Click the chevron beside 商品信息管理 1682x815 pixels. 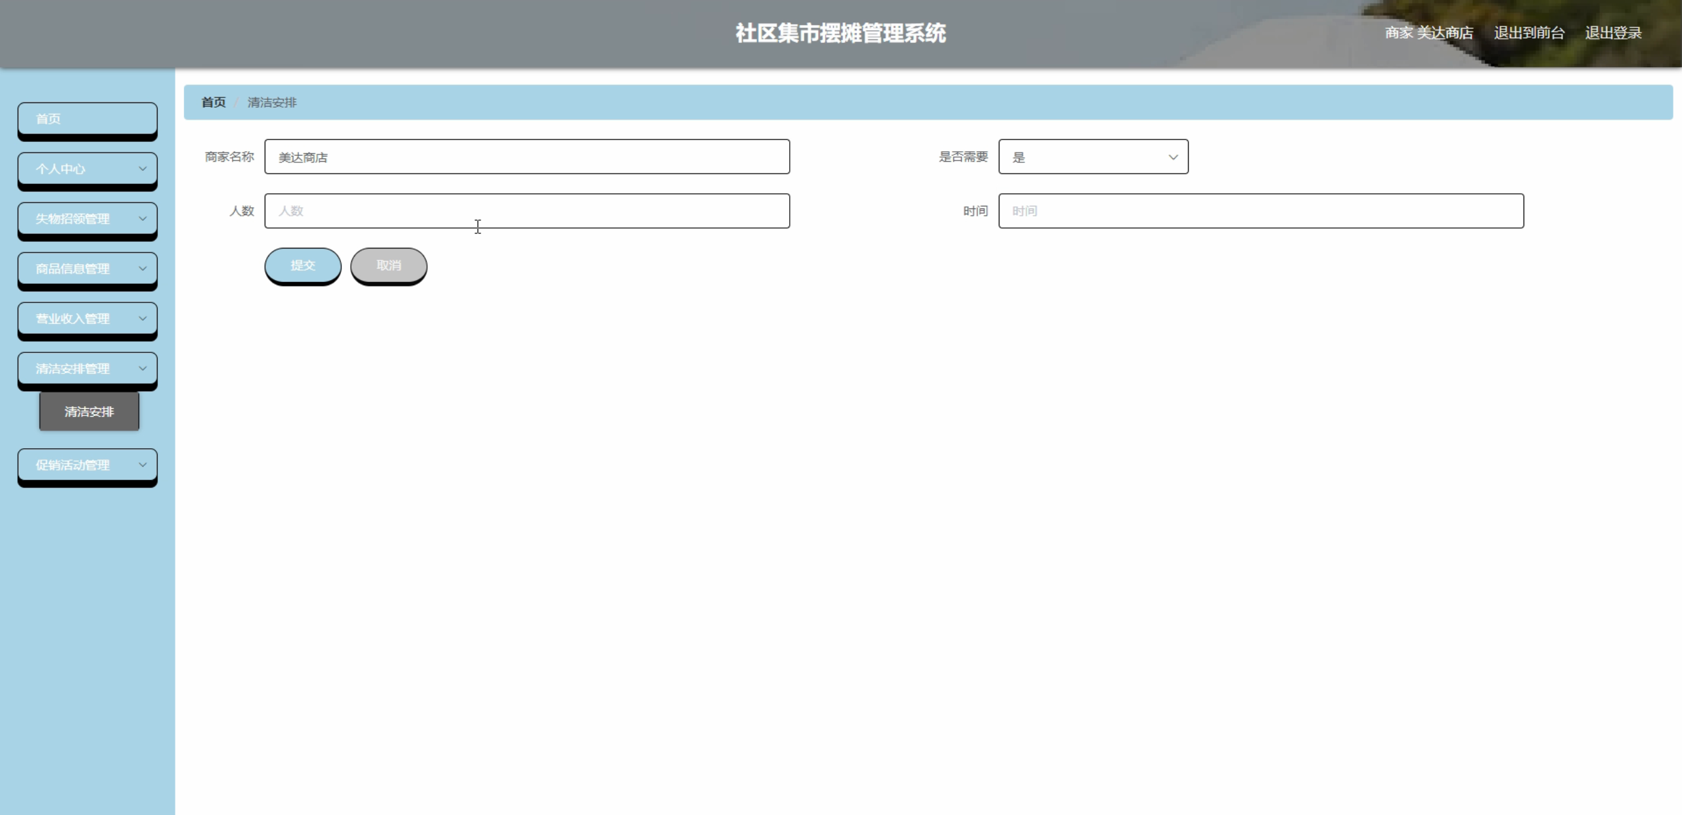[x=143, y=269]
